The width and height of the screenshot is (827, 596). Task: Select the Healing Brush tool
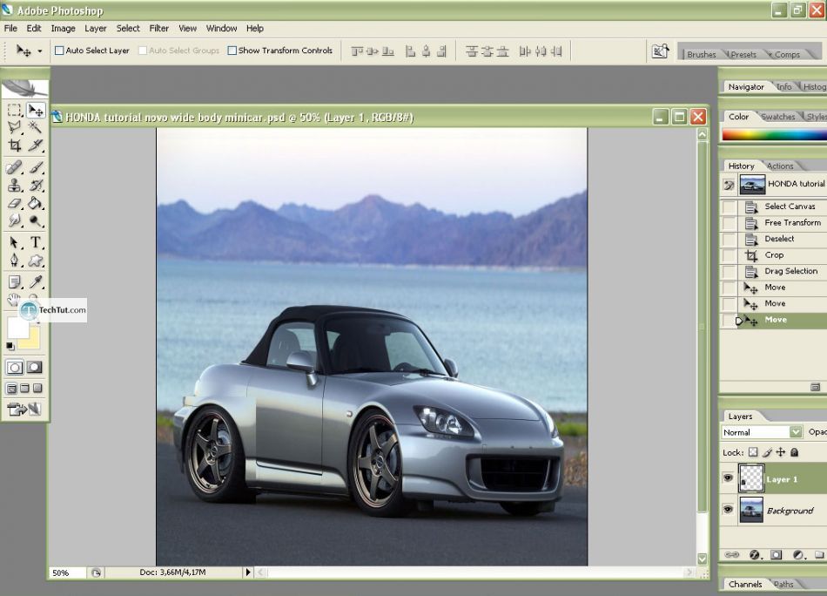(x=14, y=167)
